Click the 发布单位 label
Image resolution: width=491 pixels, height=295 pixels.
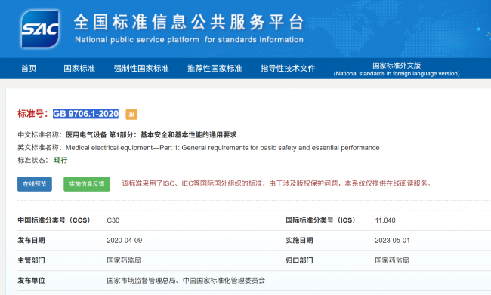click(x=31, y=281)
